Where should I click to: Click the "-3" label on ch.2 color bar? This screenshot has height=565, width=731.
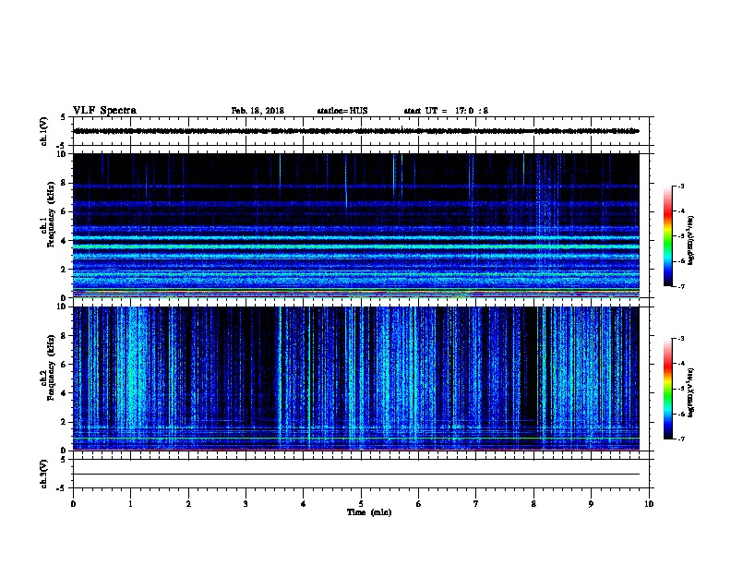pos(680,339)
